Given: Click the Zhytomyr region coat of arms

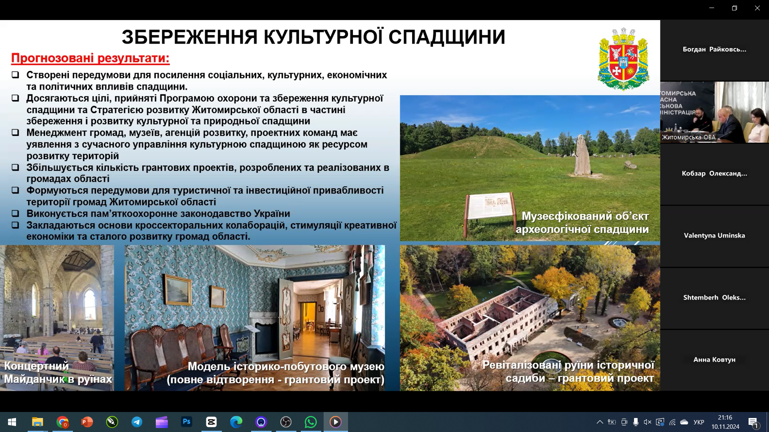Looking at the screenshot, I should coord(623,59).
